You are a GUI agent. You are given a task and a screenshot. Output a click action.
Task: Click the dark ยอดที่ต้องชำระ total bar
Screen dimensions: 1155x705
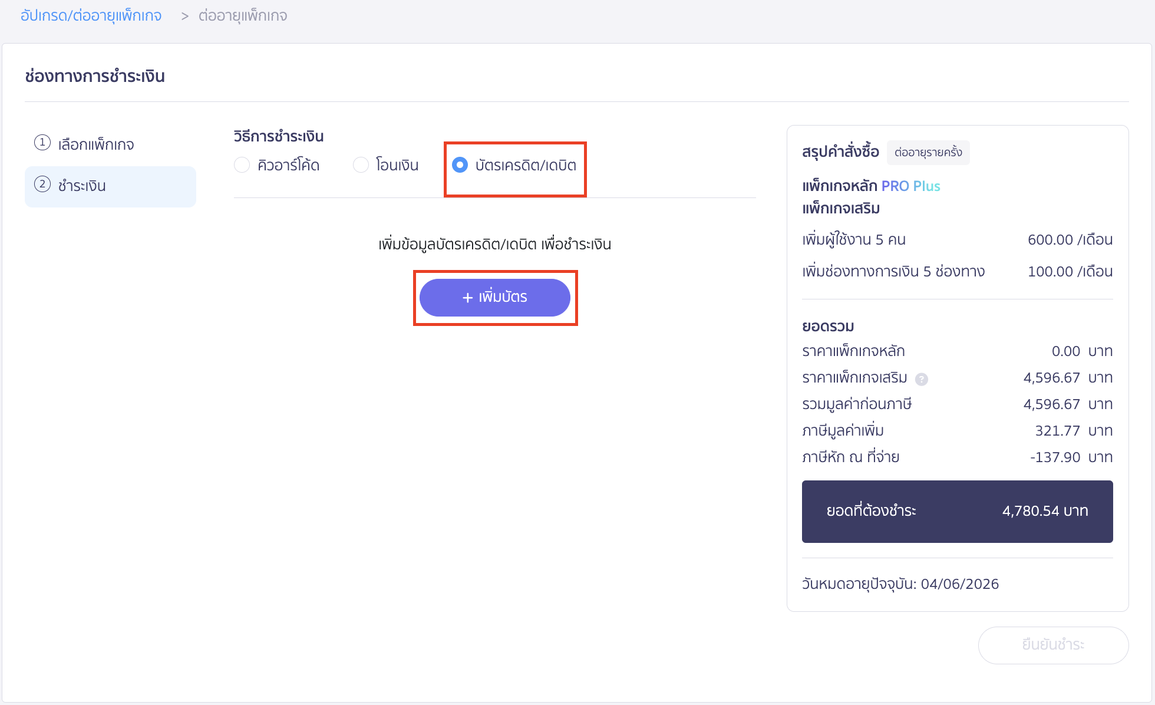point(956,511)
